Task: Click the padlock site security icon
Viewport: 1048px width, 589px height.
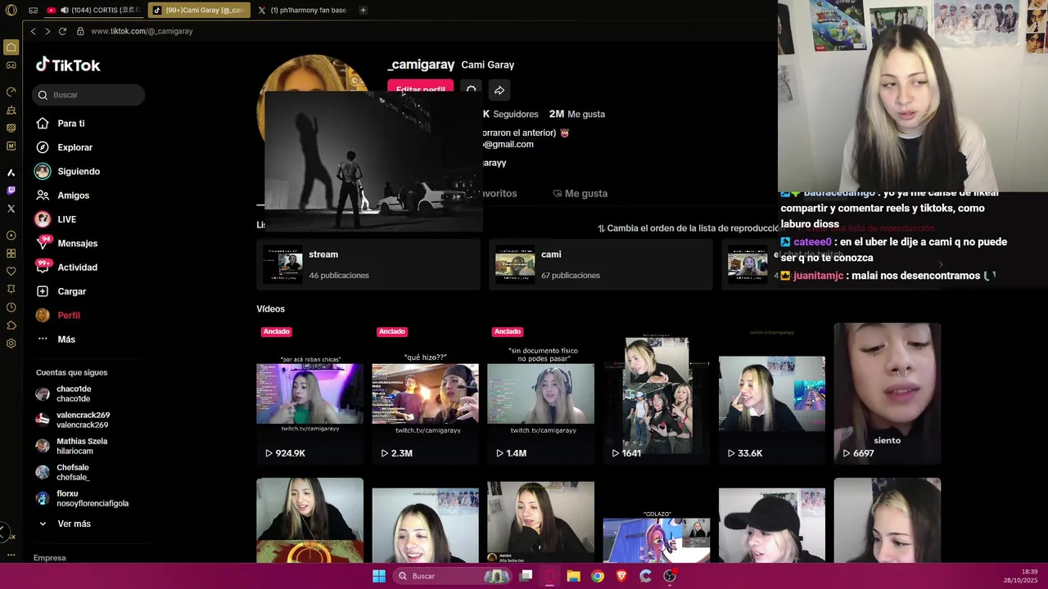Action: (x=80, y=31)
